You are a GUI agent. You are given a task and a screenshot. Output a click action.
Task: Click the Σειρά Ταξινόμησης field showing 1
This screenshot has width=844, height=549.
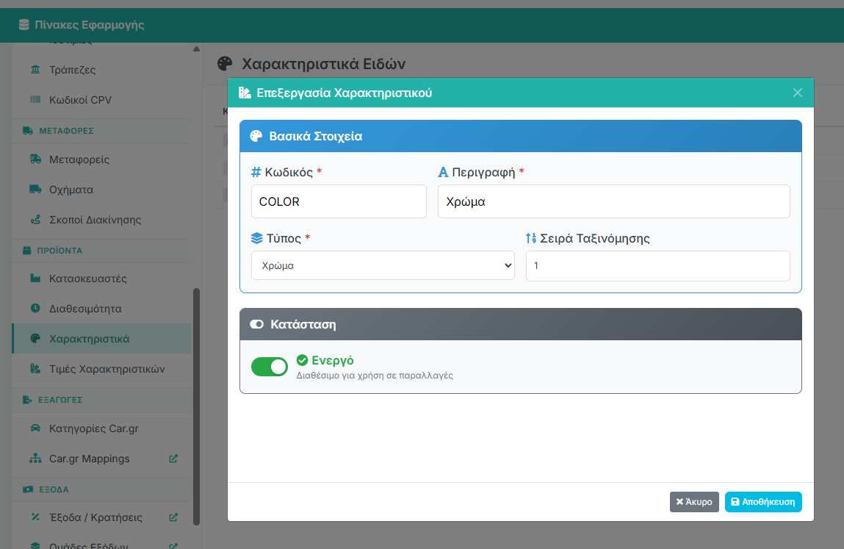coord(657,265)
